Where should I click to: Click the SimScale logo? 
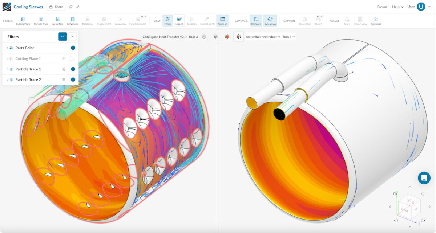pos(7,7)
